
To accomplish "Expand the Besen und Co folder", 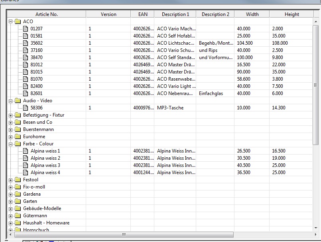I will click(10, 123).
